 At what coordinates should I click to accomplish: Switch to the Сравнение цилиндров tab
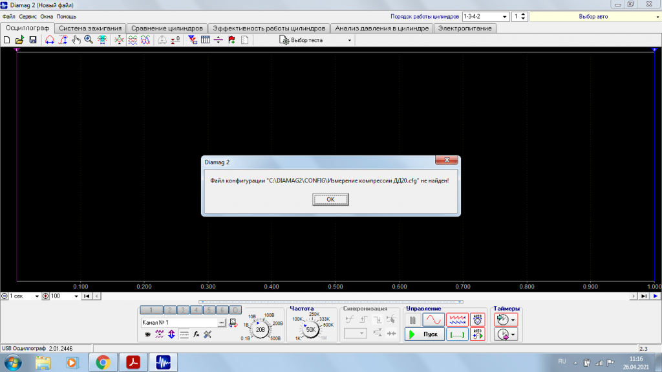pos(167,28)
